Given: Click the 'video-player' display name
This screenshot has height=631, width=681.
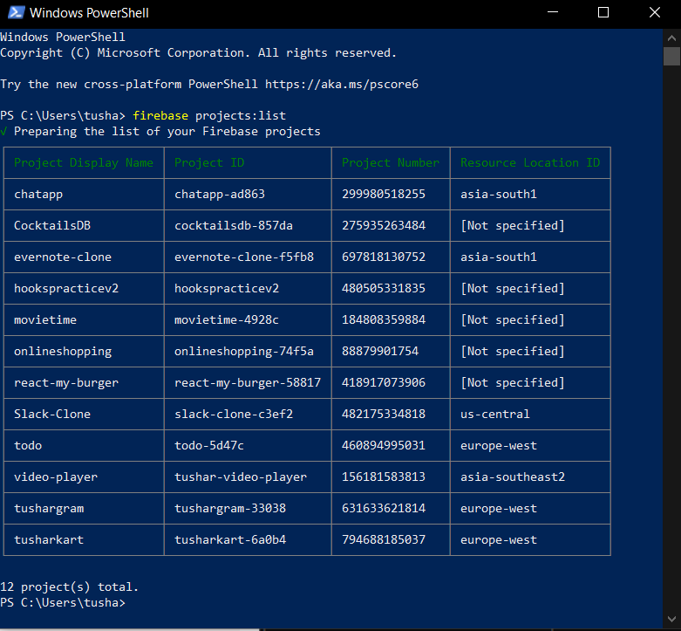Looking at the screenshot, I should (56, 477).
